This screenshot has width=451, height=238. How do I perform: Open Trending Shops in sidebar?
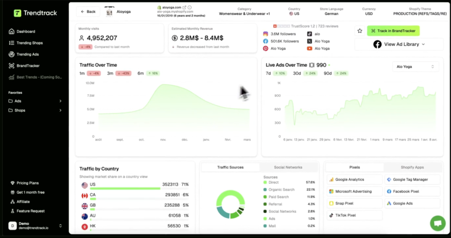[x=26, y=43]
